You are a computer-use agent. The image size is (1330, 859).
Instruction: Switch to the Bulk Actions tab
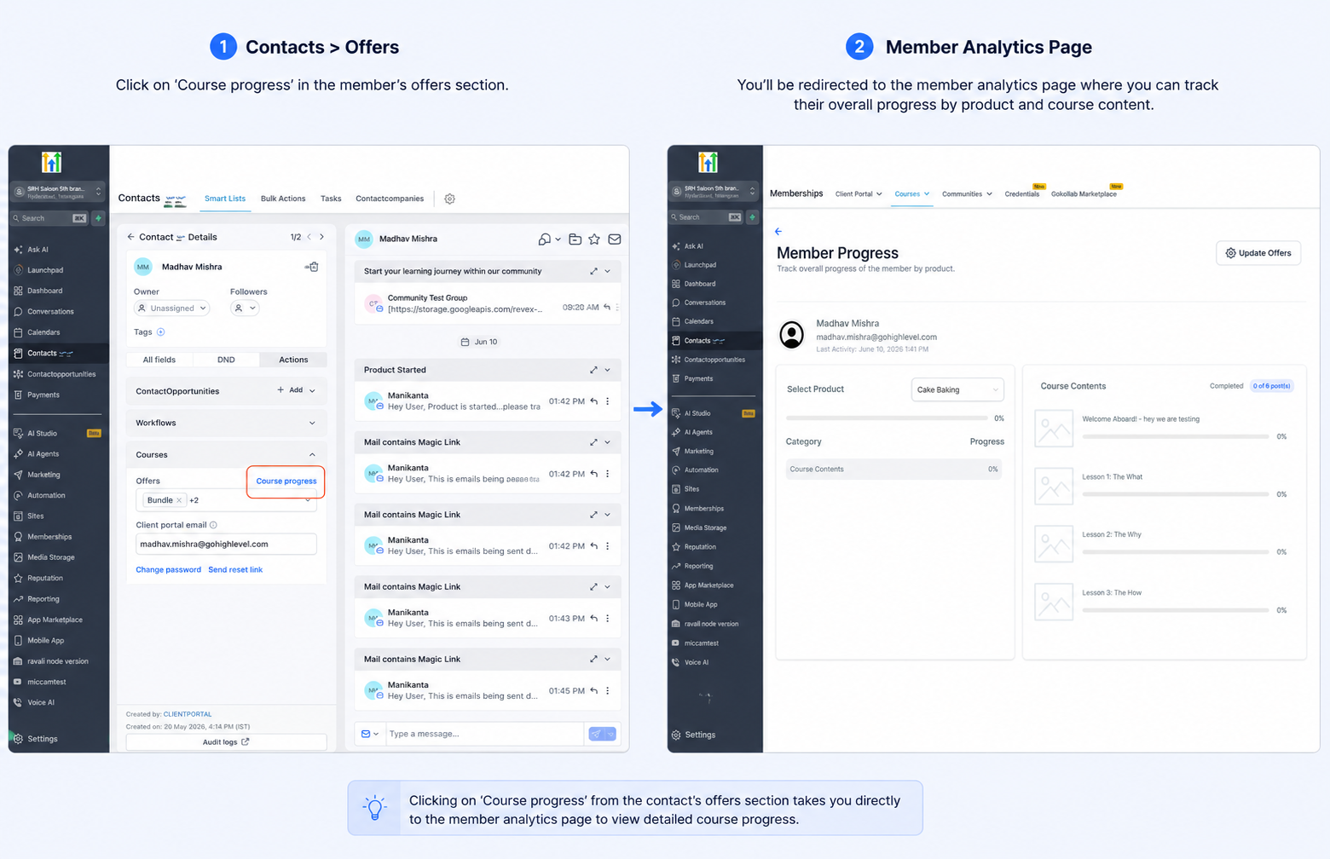point(283,199)
